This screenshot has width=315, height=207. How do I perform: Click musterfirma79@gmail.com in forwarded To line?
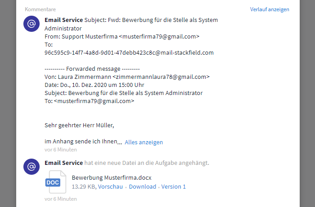click(94, 101)
